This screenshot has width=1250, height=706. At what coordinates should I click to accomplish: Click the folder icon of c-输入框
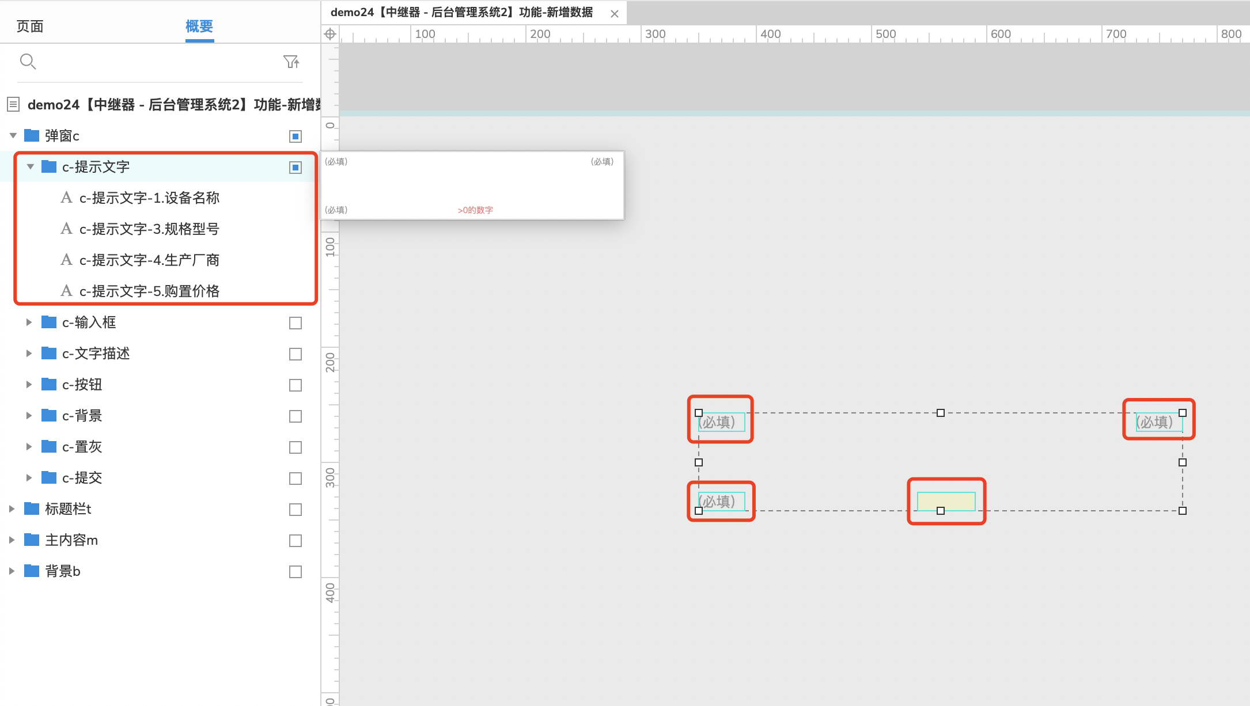49,322
